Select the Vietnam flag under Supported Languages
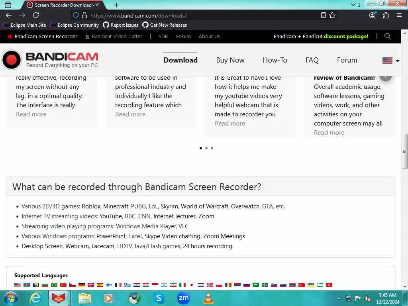The width and height of the screenshot is (408, 306). pos(329,285)
